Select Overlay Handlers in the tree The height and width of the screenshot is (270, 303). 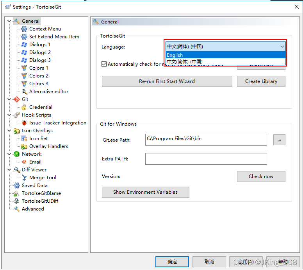(49, 146)
